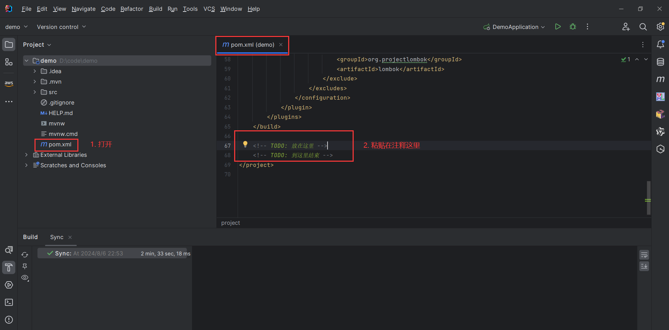Open the Window menu
Image resolution: width=669 pixels, height=330 pixels.
[231, 9]
